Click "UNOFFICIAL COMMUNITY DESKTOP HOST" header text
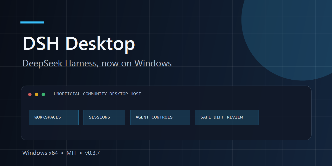Viewport: 332px width, 166px height. pyautogui.click(x=98, y=94)
